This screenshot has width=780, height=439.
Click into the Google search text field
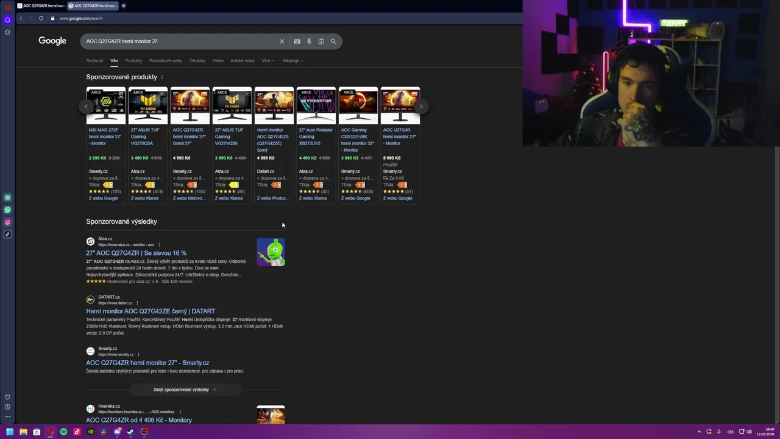(180, 41)
